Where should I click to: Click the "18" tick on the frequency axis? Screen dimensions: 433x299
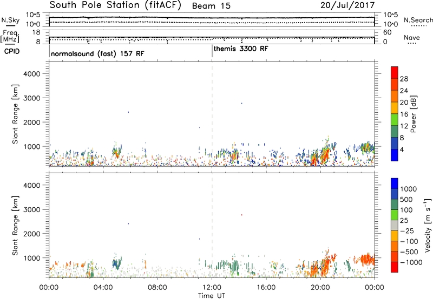click(36, 32)
